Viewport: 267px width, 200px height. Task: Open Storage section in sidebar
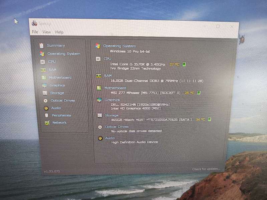[57, 93]
